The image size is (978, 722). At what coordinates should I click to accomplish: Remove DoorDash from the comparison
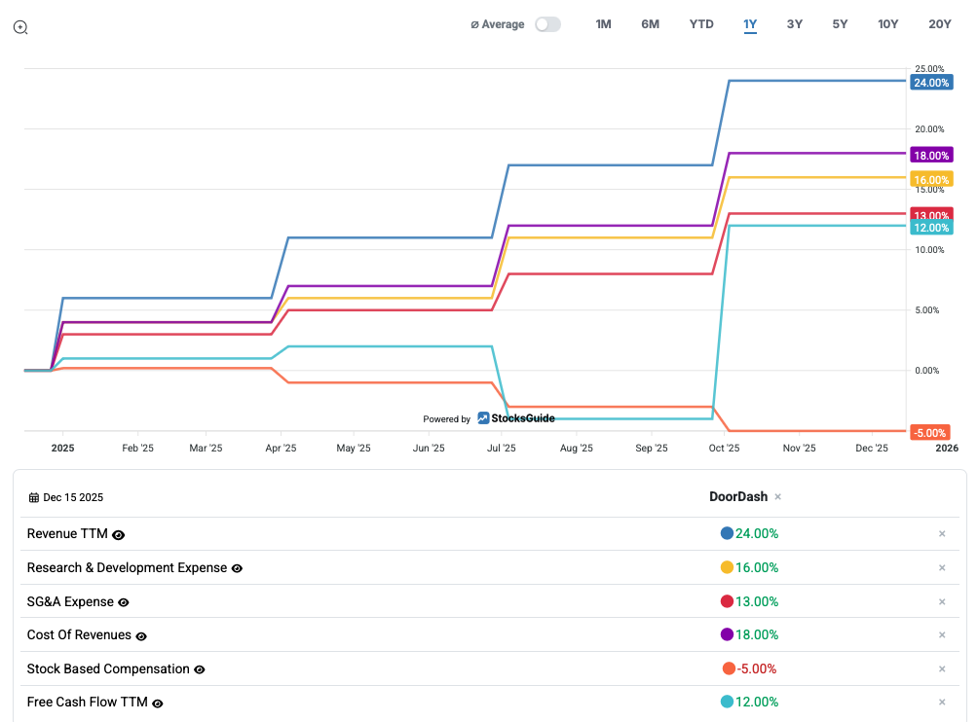777,497
